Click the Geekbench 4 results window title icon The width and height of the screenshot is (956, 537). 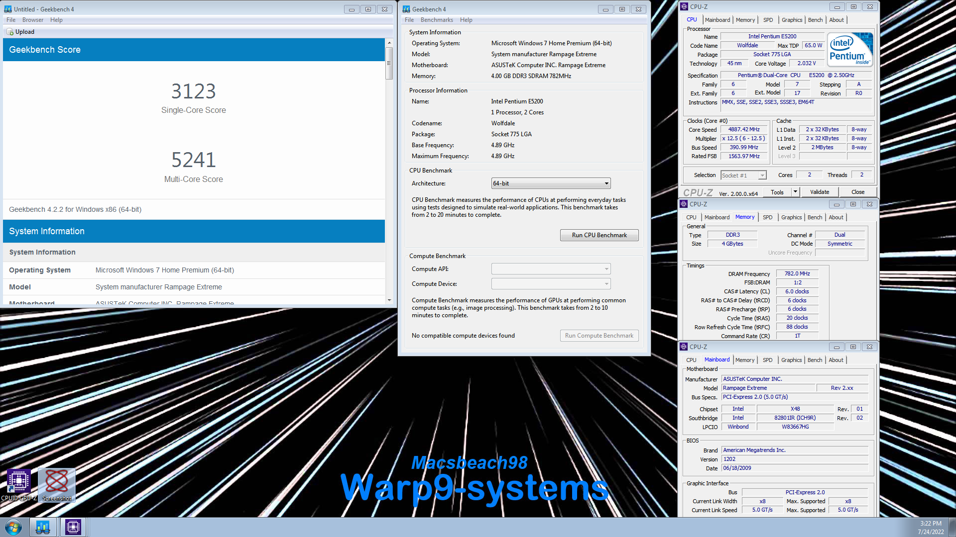pyautogui.click(x=8, y=9)
